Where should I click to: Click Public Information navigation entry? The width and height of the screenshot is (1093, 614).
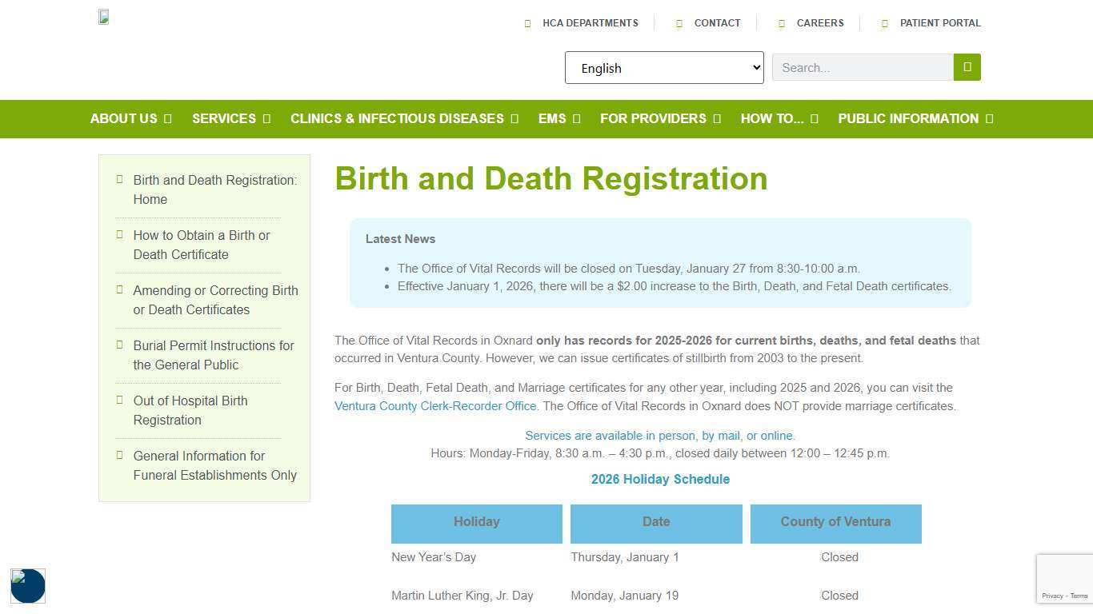pyautogui.click(x=908, y=118)
